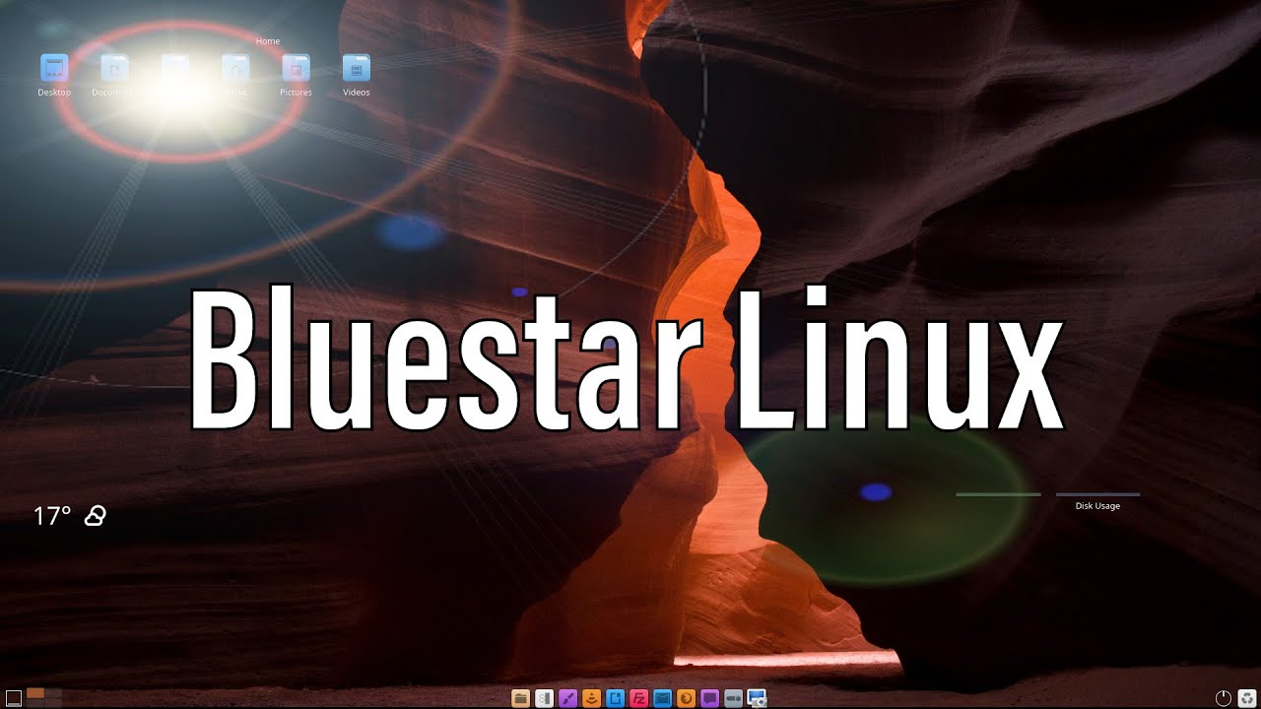Switch to the orange highlighted virtual desktop

[35, 693]
